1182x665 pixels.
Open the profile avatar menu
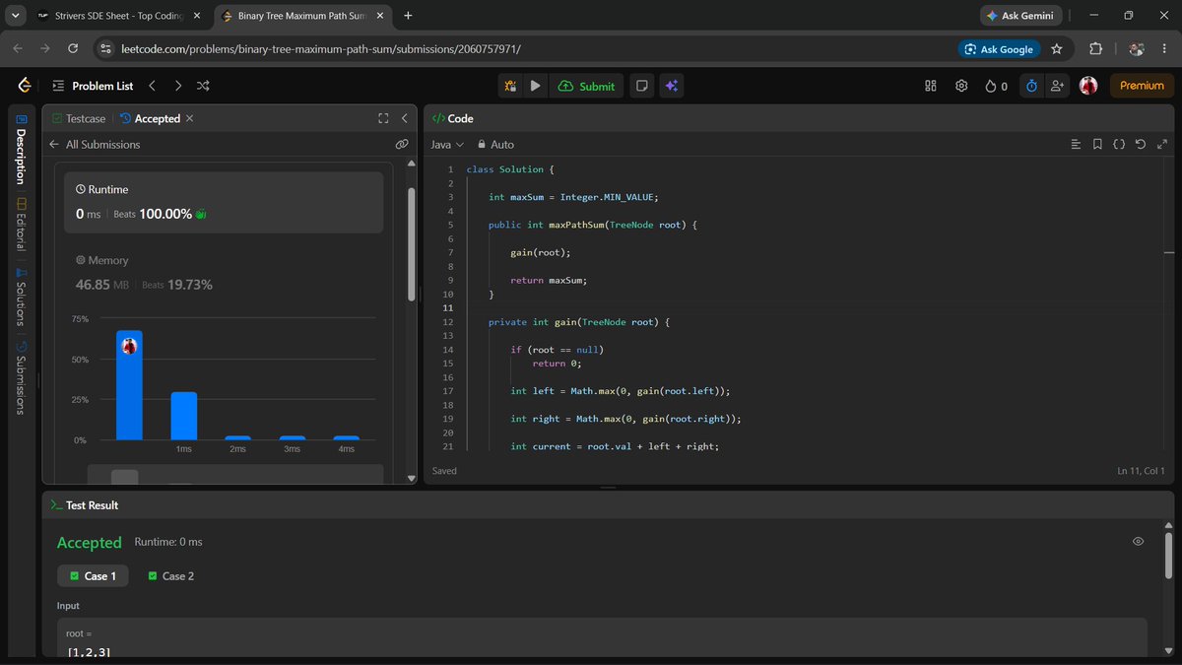pyautogui.click(x=1088, y=86)
